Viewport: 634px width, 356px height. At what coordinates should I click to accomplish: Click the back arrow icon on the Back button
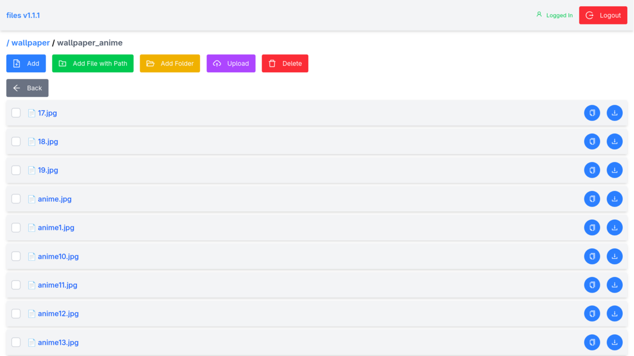click(x=17, y=88)
